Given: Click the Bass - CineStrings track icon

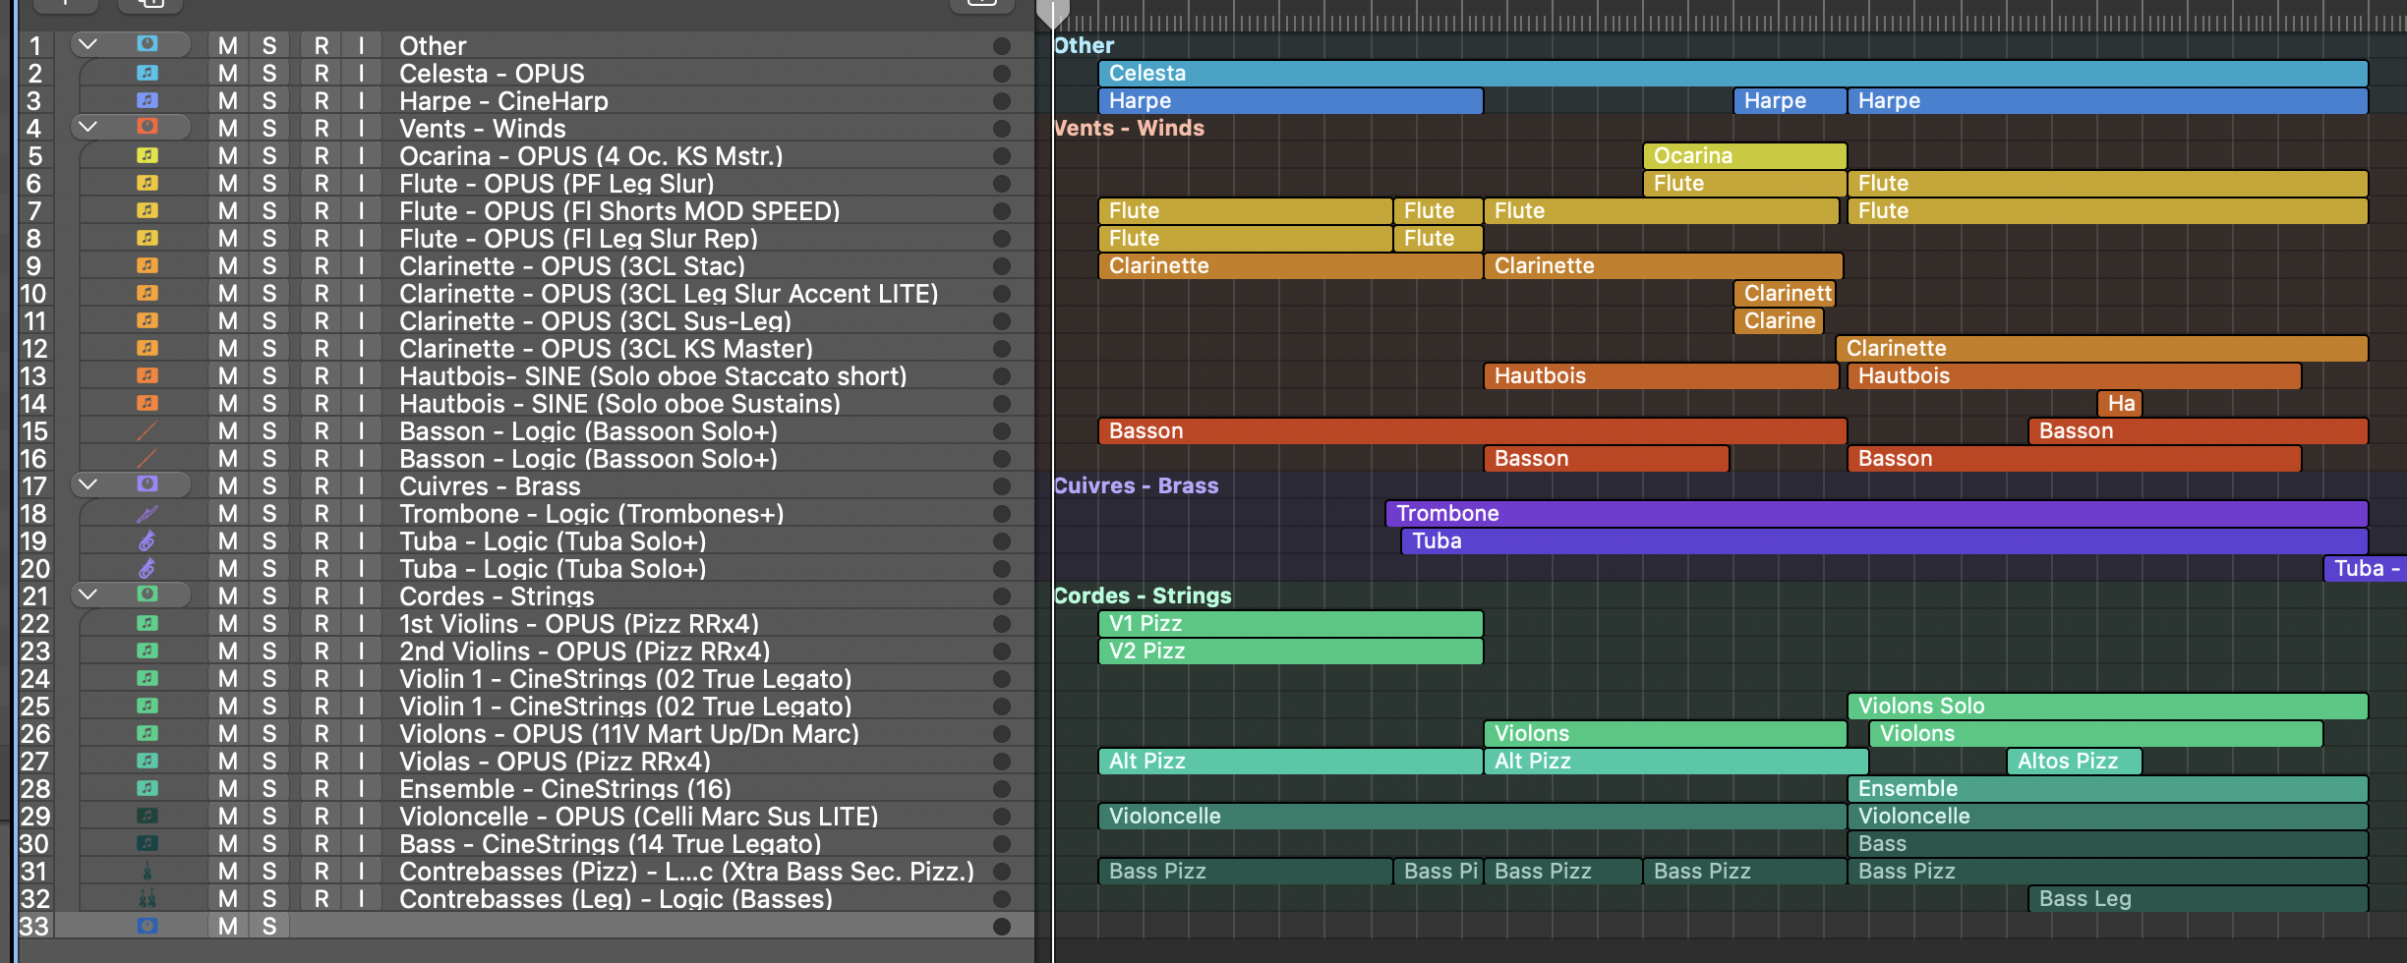Looking at the screenshot, I should point(147,843).
